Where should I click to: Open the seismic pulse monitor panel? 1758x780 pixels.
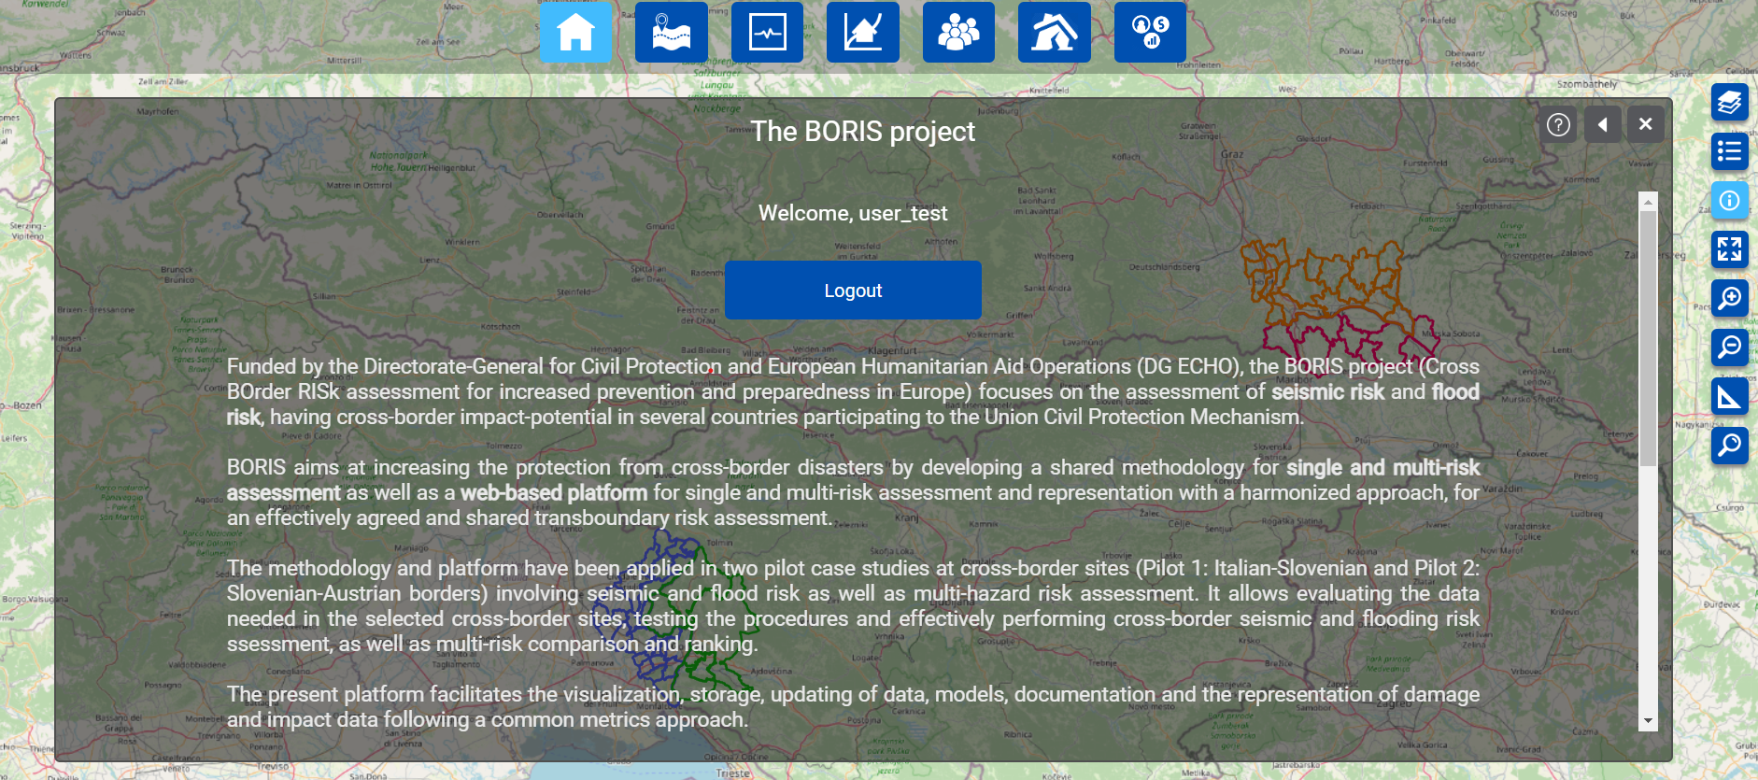pos(767,32)
